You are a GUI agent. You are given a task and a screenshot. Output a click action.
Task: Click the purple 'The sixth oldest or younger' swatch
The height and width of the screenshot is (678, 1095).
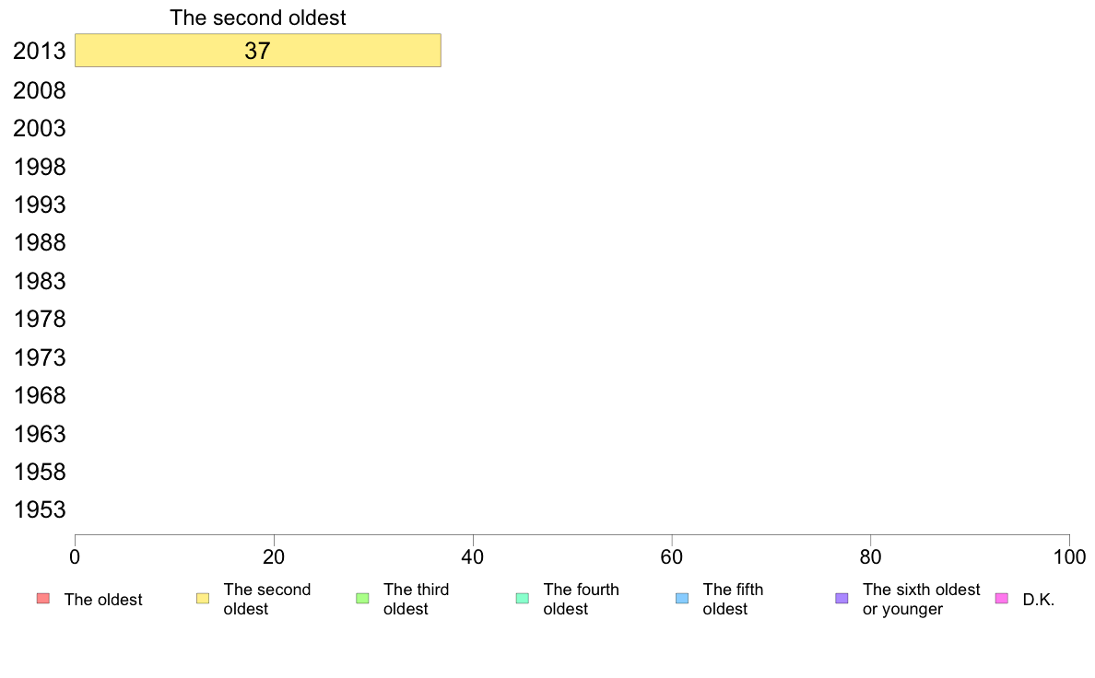point(842,599)
